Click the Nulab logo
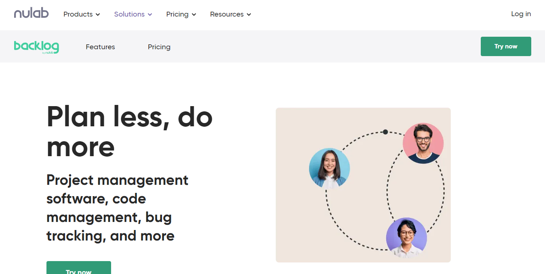Image resolution: width=545 pixels, height=274 pixels. [x=31, y=14]
